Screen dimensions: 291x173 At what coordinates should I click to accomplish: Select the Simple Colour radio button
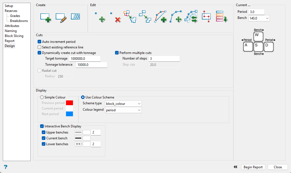coord(42,97)
